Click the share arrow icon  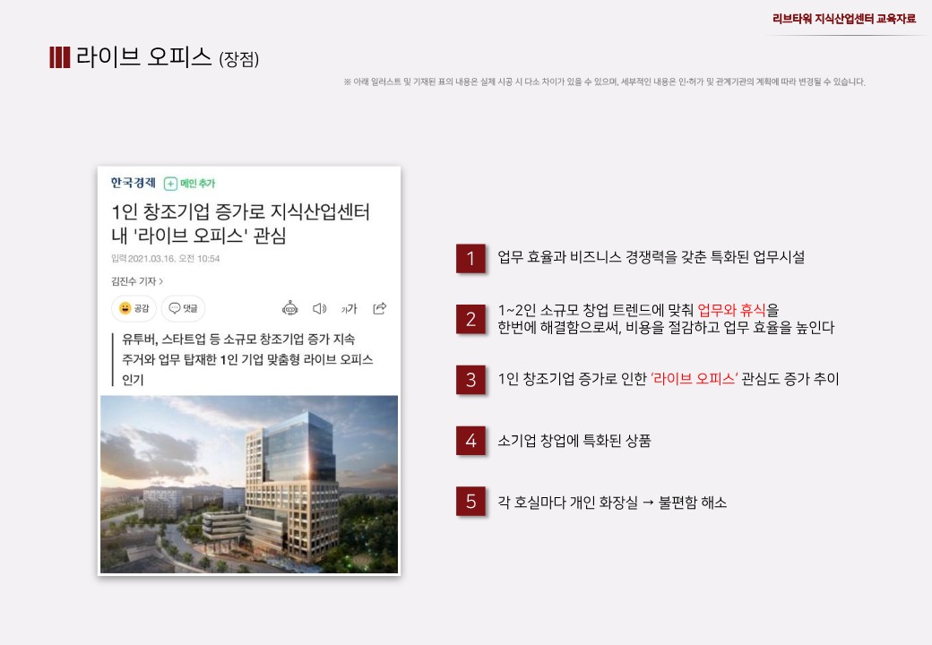pyautogui.click(x=379, y=308)
